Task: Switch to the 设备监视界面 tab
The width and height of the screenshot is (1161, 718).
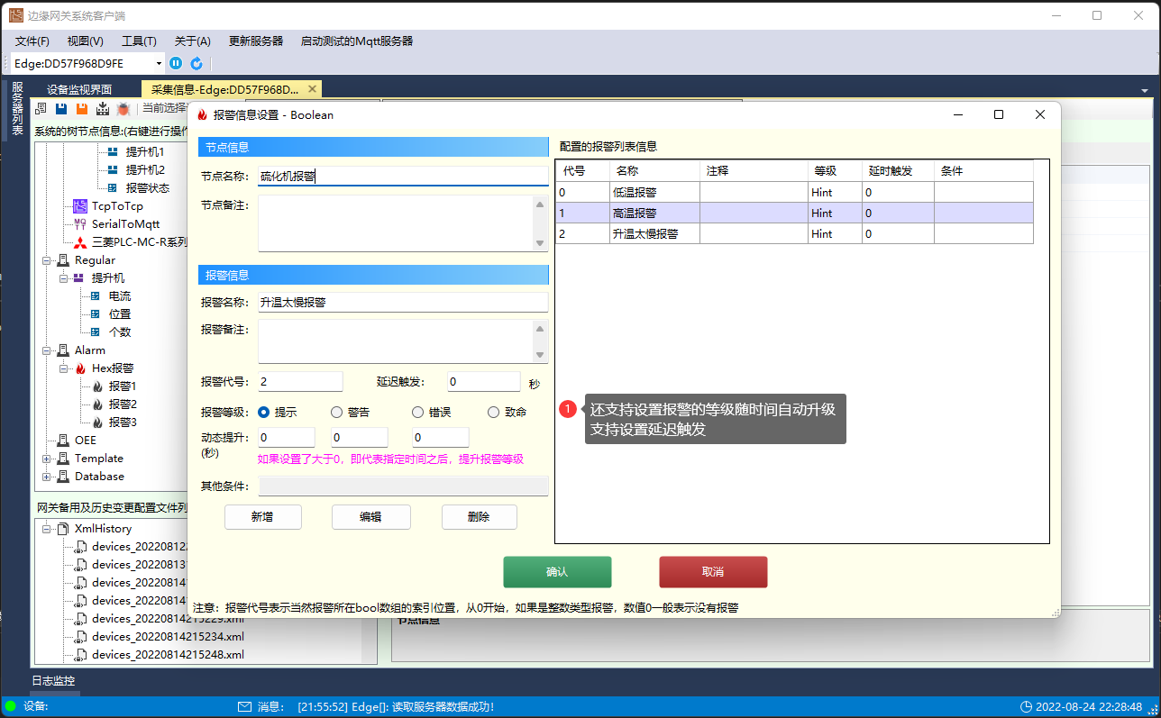Action: (79, 89)
